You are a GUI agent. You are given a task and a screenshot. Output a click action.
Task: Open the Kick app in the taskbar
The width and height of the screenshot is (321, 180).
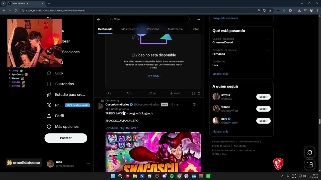click(x=208, y=176)
